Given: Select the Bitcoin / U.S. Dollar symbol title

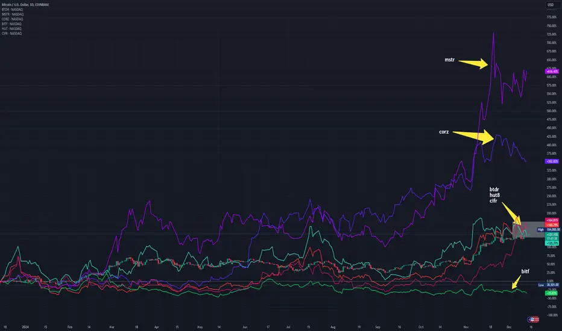Looking at the screenshot, I should (x=25, y=5).
